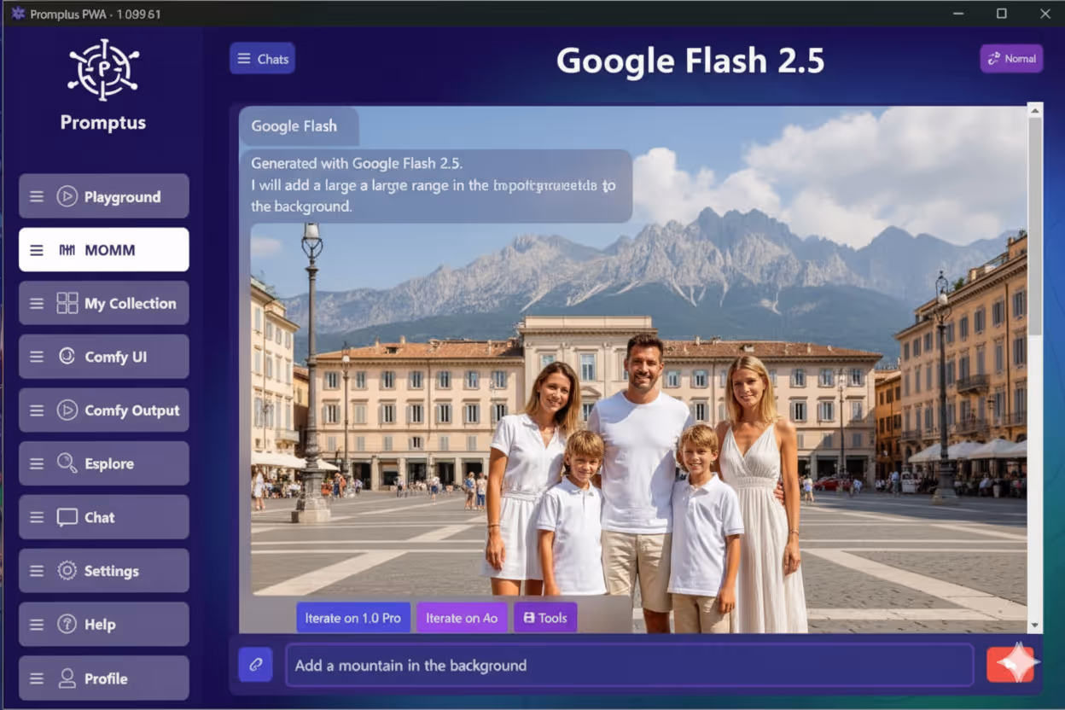Click the Playground play-circle icon
Screen dimensions: 1065x710
click(x=67, y=196)
